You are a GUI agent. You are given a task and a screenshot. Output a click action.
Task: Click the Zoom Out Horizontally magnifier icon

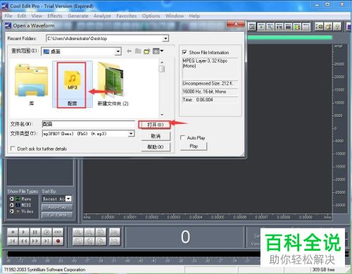pos(89,232)
